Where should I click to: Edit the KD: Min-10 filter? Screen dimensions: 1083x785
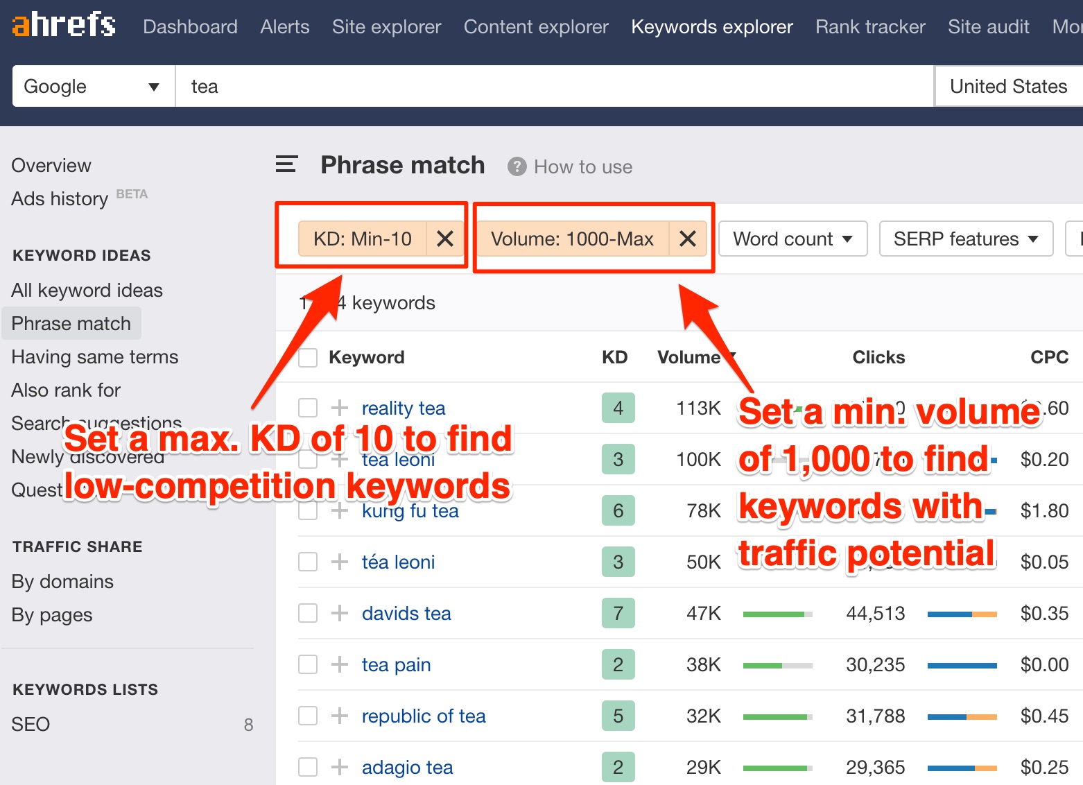click(x=363, y=239)
